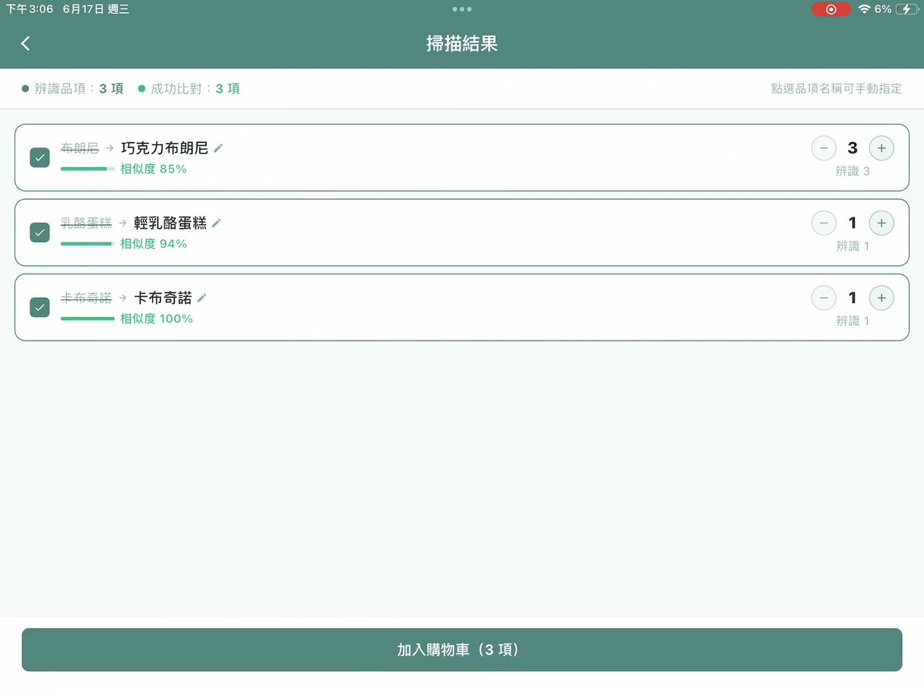Click the 掃描結果 page title
The image size is (924, 693).
[x=462, y=43]
